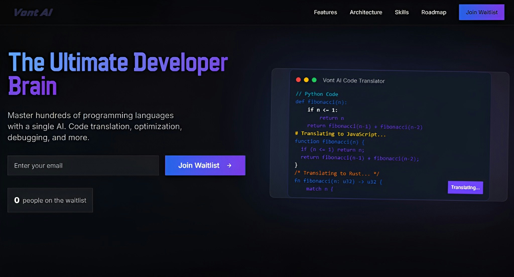Open the Roadmap nav link
Image resolution: width=514 pixels, height=277 pixels.
(x=433, y=12)
